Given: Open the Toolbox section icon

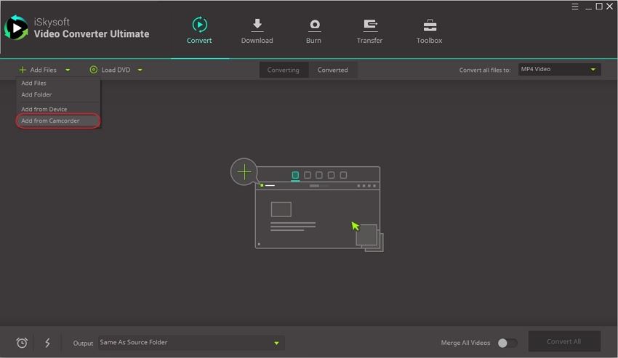Looking at the screenshot, I should [429, 25].
